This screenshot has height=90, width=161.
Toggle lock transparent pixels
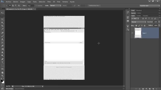(136, 25)
